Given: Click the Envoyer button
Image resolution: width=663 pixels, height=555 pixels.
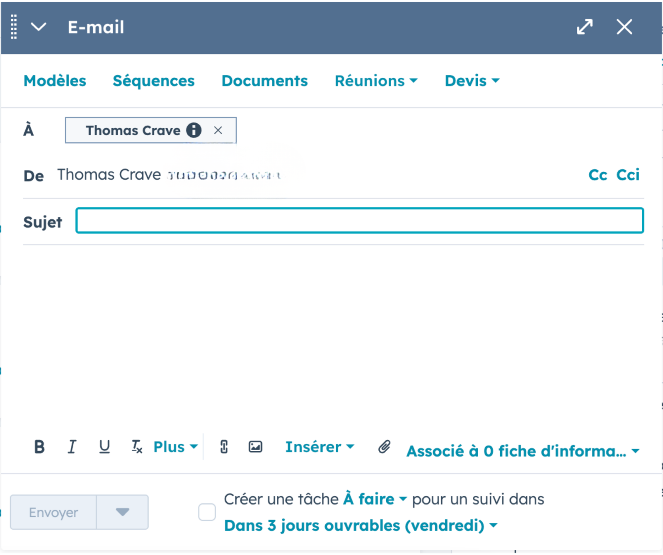Looking at the screenshot, I should [x=53, y=512].
